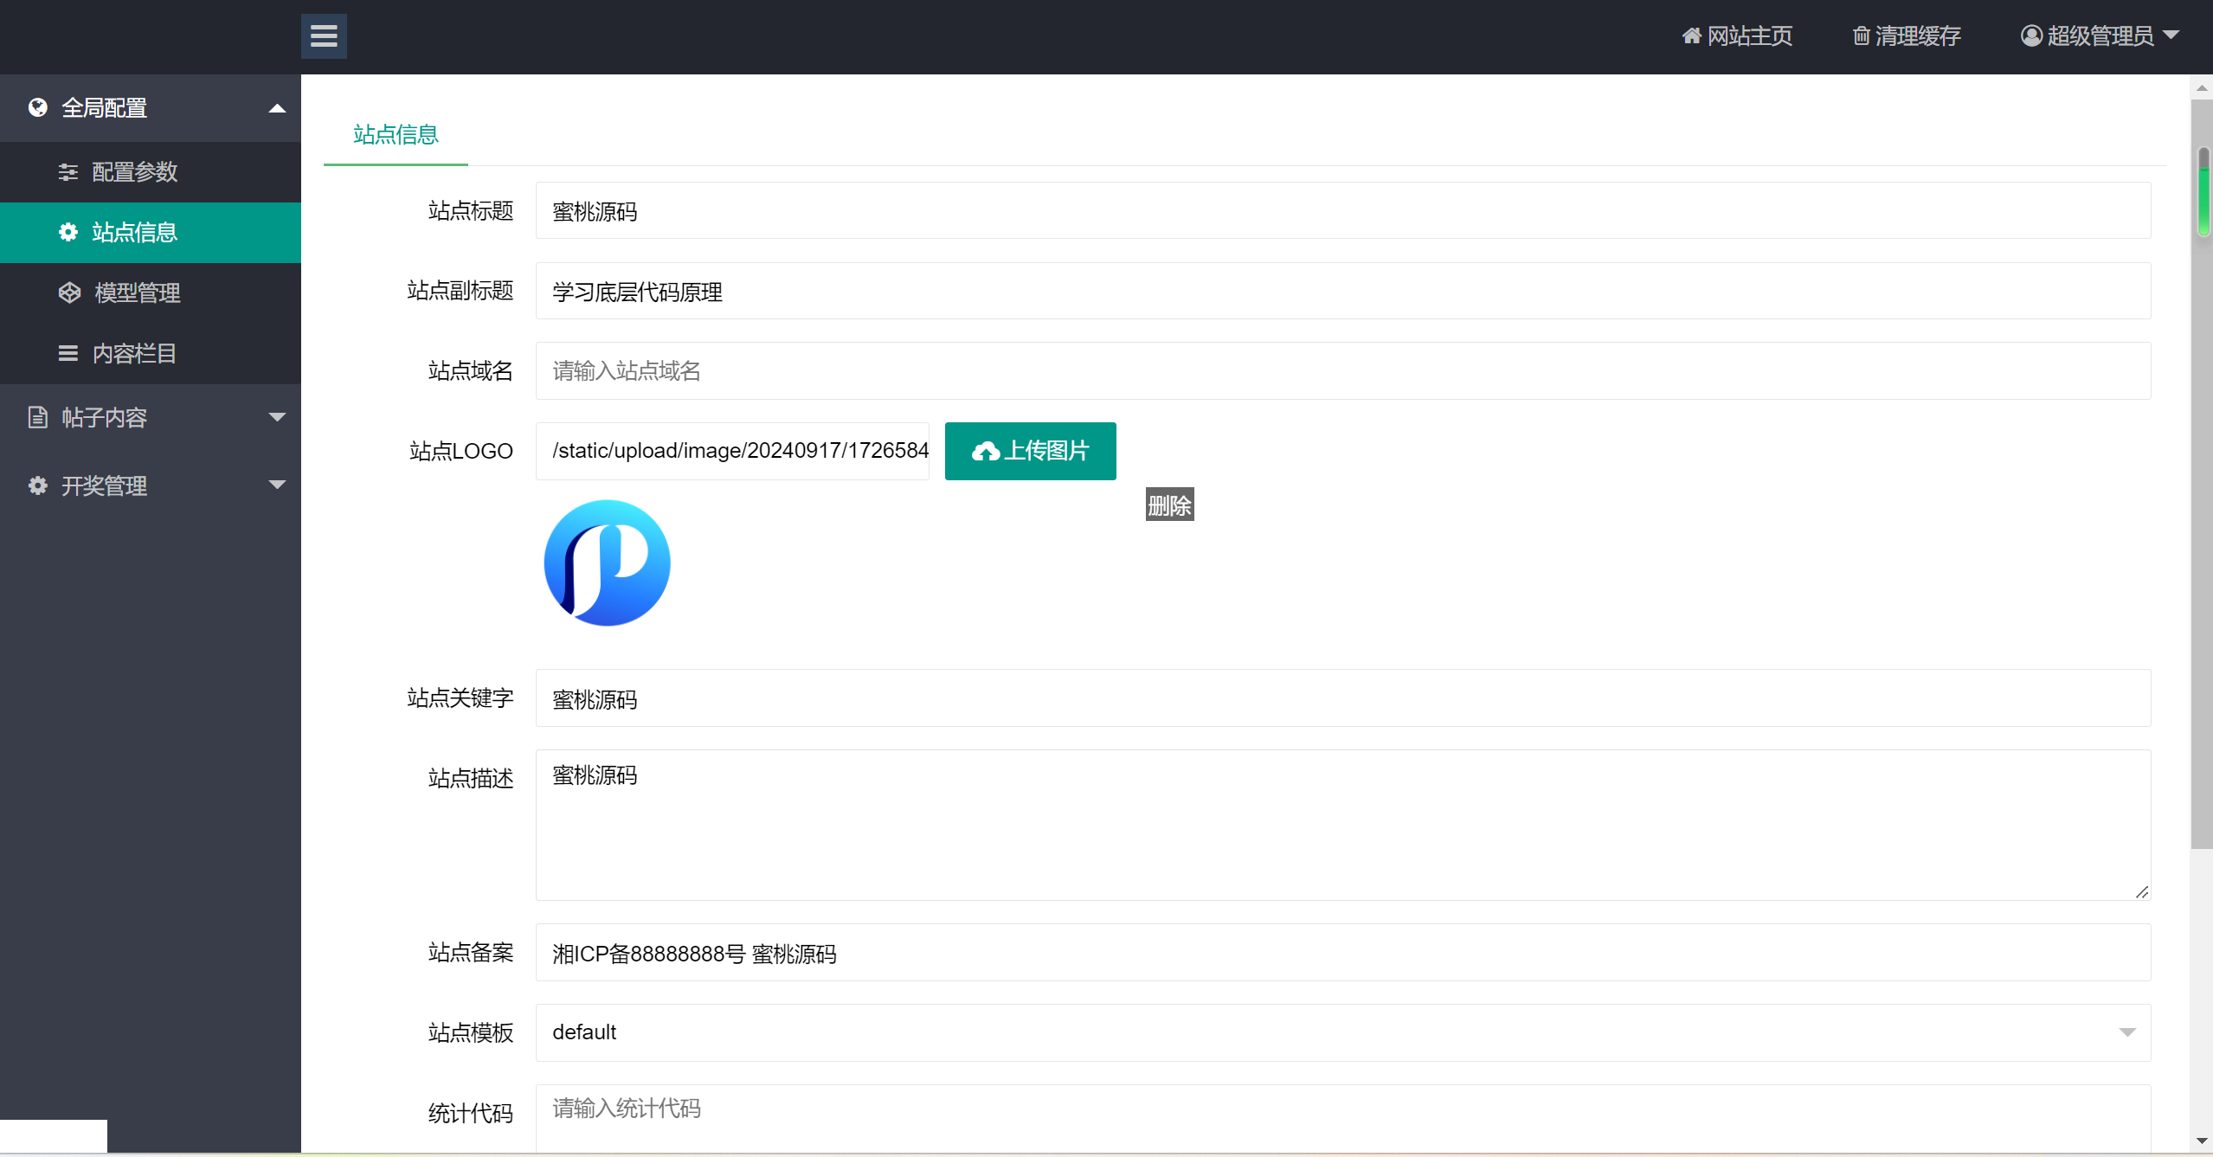The width and height of the screenshot is (2213, 1157).
Task: Select 站点信息 in the sidebar
Action: [x=151, y=233]
